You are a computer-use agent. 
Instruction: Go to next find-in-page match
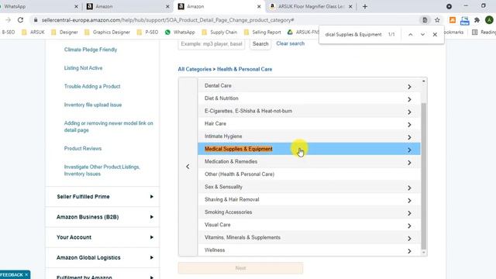pos(422,34)
